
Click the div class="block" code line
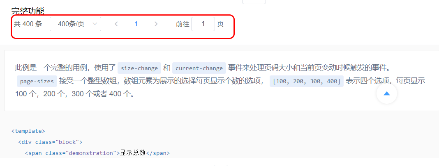51,142
